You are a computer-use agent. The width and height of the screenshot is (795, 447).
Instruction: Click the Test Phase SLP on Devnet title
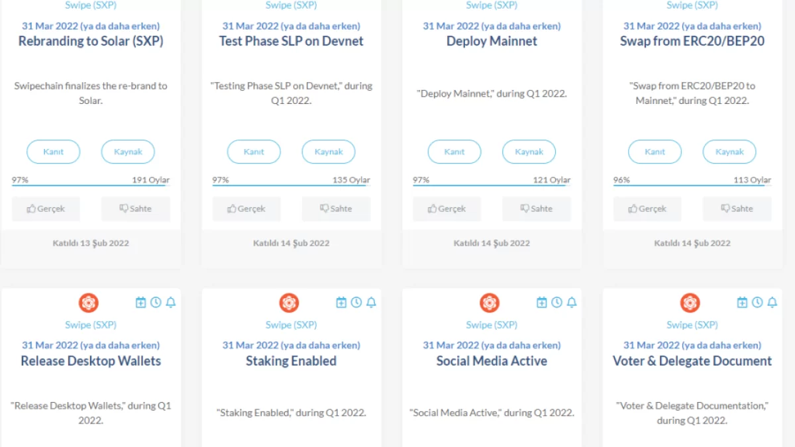291,41
